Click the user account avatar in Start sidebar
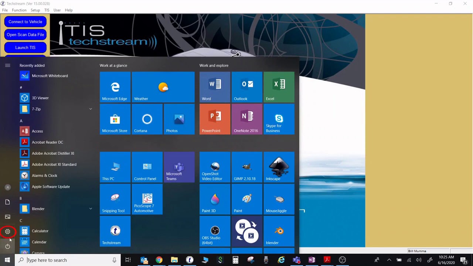Image resolution: width=473 pixels, height=266 pixels. (x=7, y=187)
